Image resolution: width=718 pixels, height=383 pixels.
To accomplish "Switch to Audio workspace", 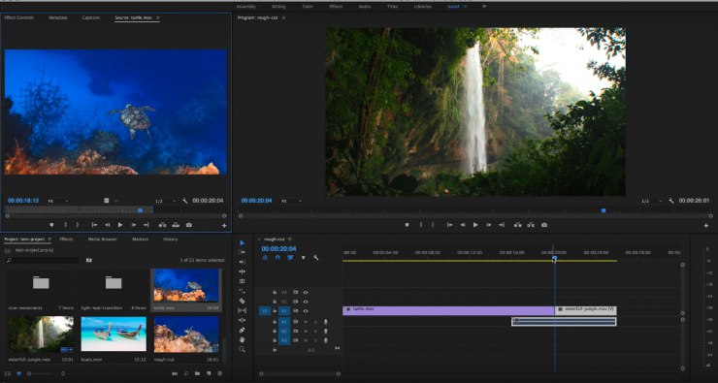I will [x=365, y=7].
